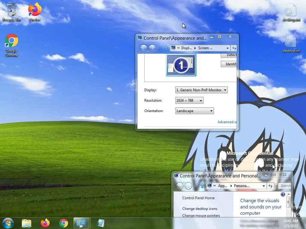
Task: Open recent pages dropdown in Screen Resolution window
Action: pos(158,48)
